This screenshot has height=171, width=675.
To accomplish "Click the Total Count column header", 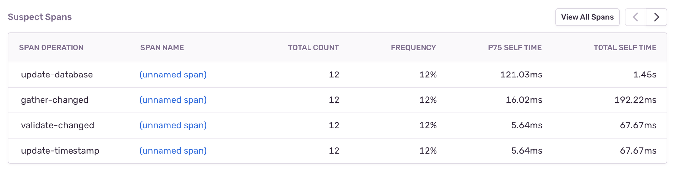I will [x=313, y=48].
